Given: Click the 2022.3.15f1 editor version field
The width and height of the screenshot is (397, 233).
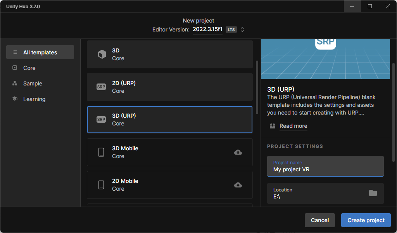Looking at the screenshot, I should tap(207, 30).
